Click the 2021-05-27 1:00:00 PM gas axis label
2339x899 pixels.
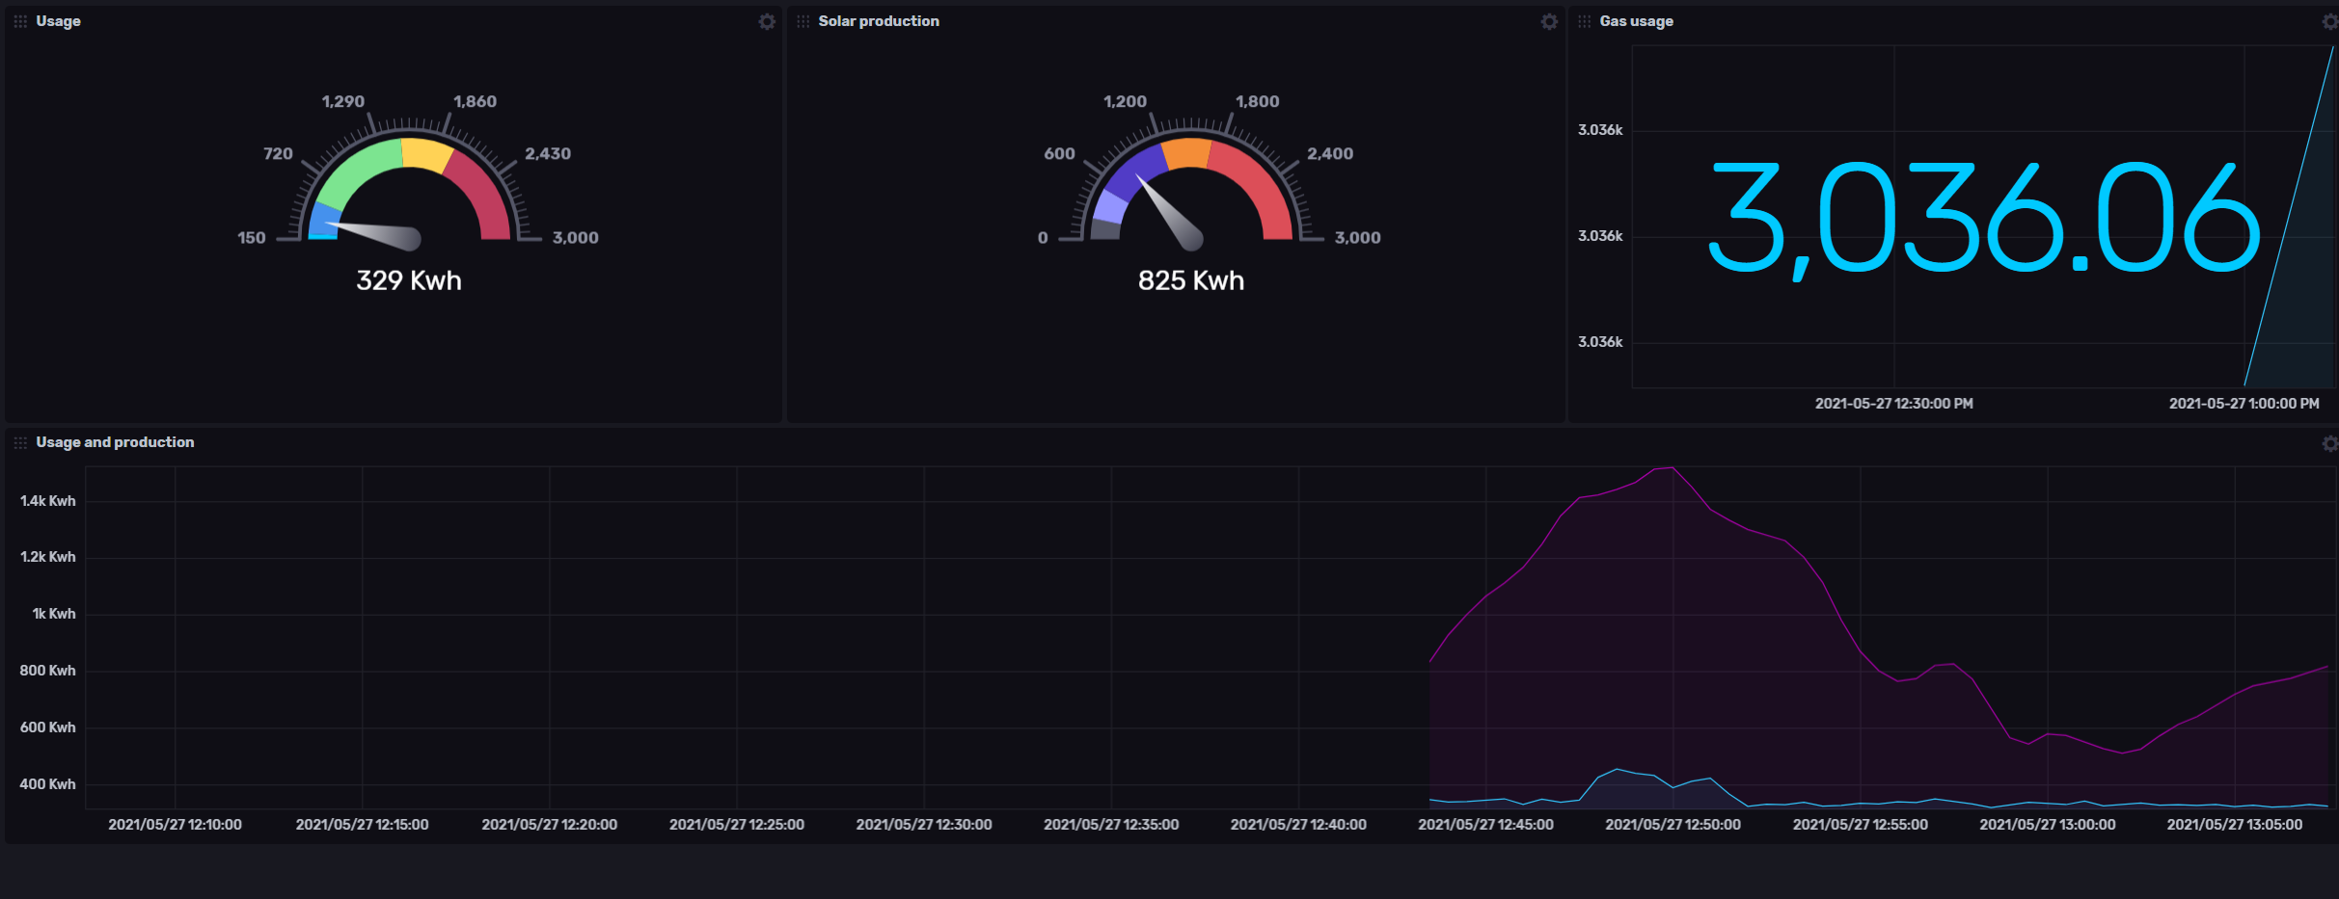[2244, 404]
